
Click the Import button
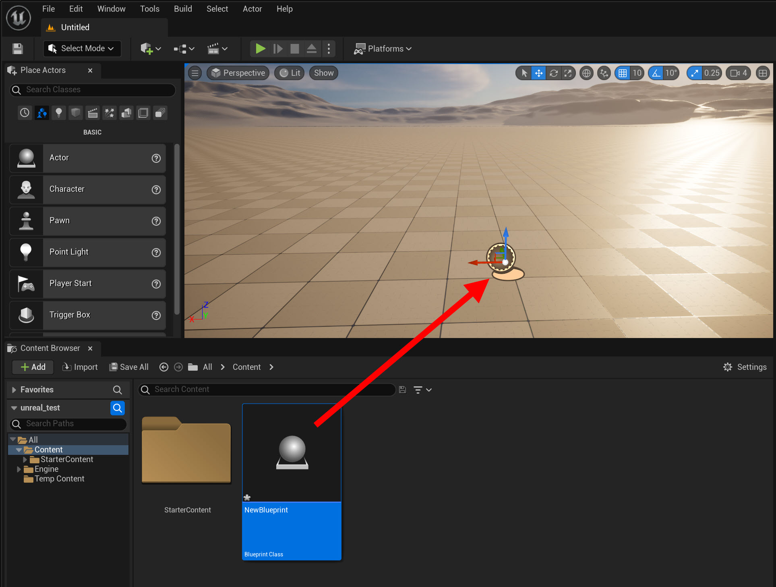tap(80, 367)
